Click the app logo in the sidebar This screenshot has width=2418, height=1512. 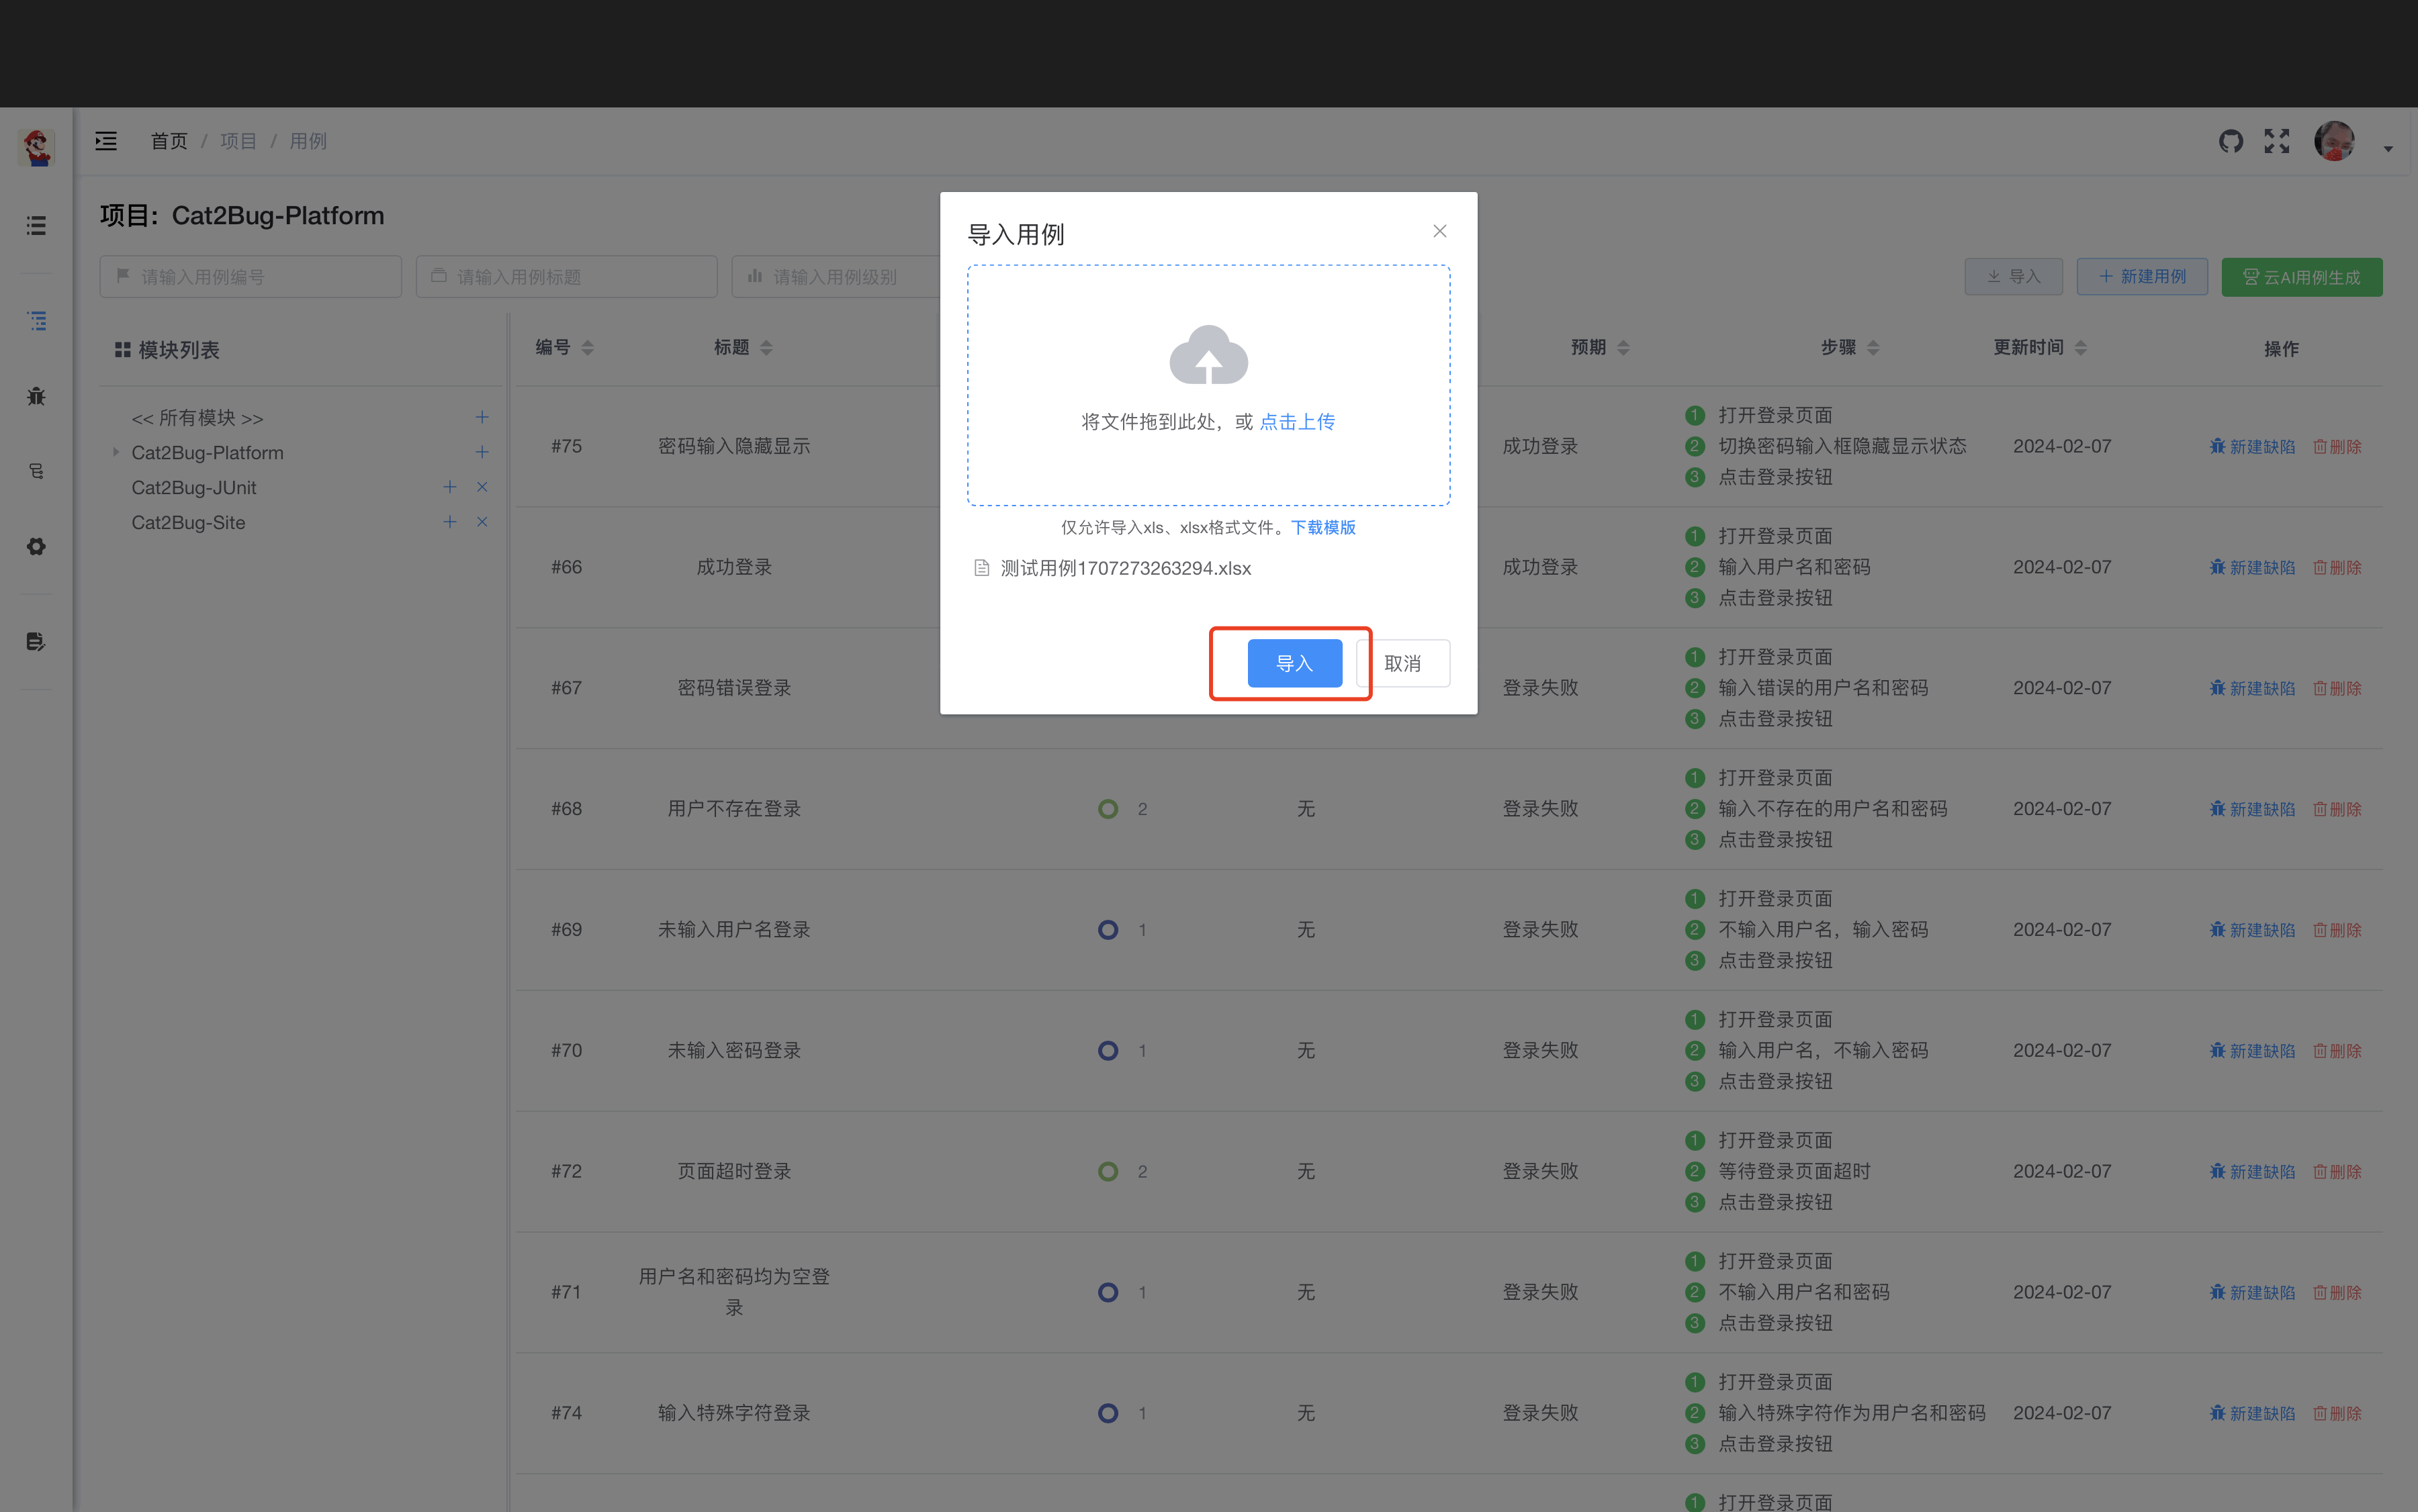(x=37, y=147)
